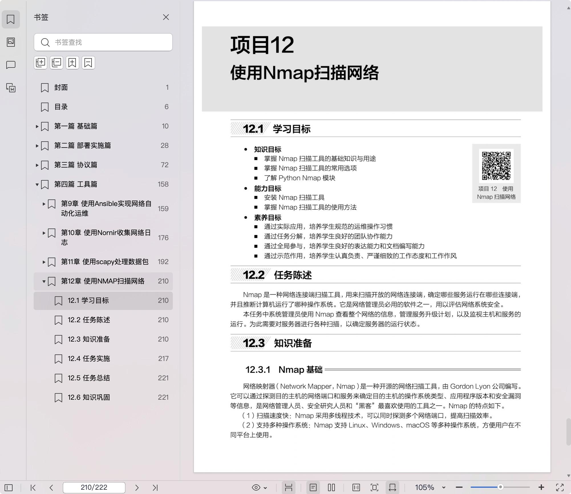571x494 pixels.
Task: Click the 12.2 任务陈述 section heading
Action: coord(277,275)
